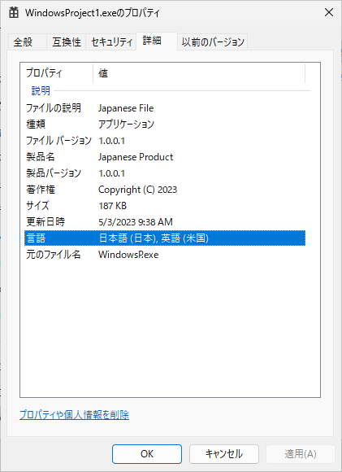Viewport: 342px width, 472px height.
Task: Click the application icon in title bar
Action: pos(14,13)
